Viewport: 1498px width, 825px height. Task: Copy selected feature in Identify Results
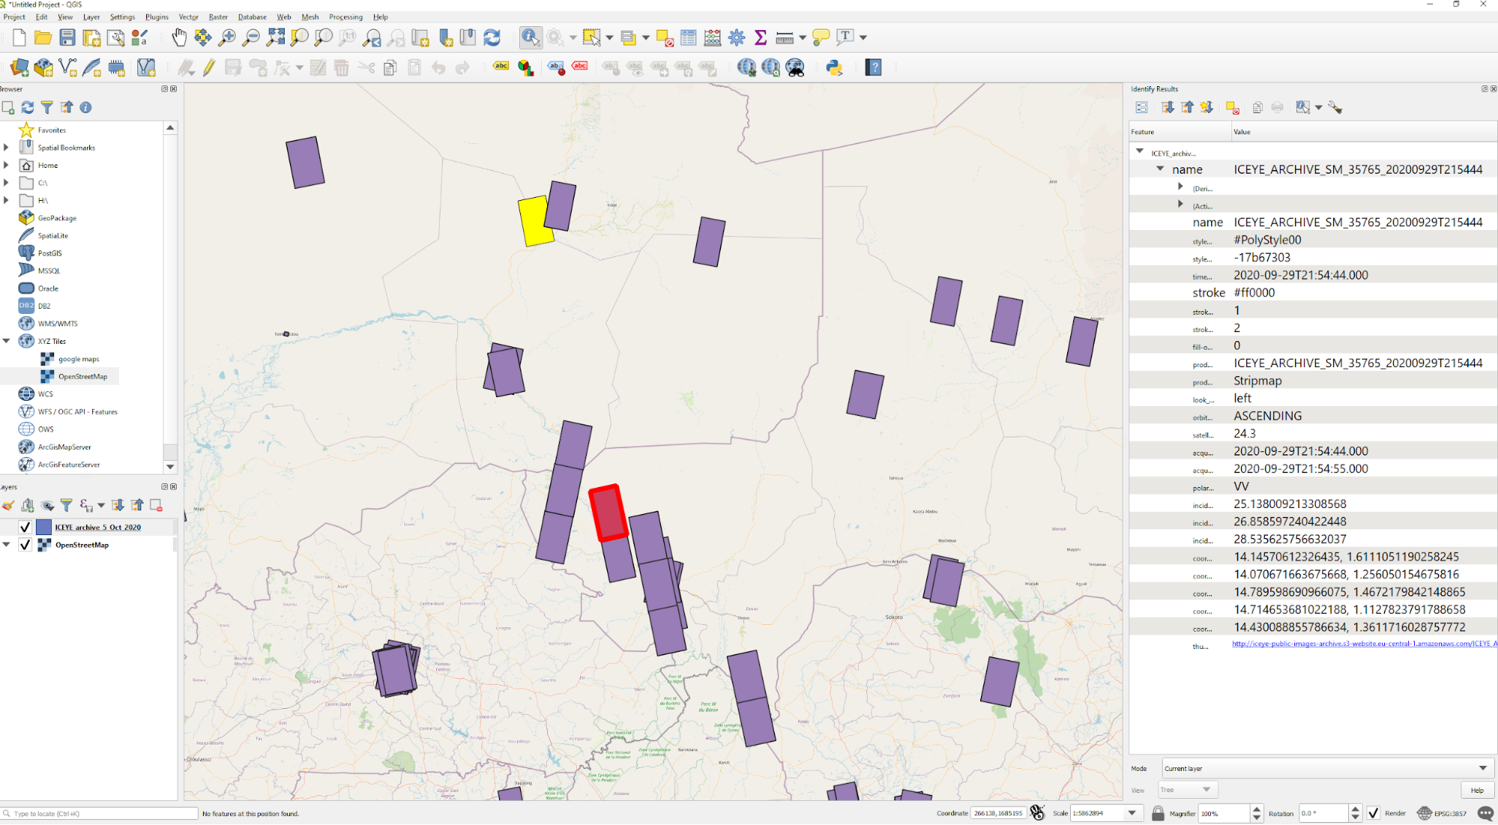click(x=1257, y=107)
